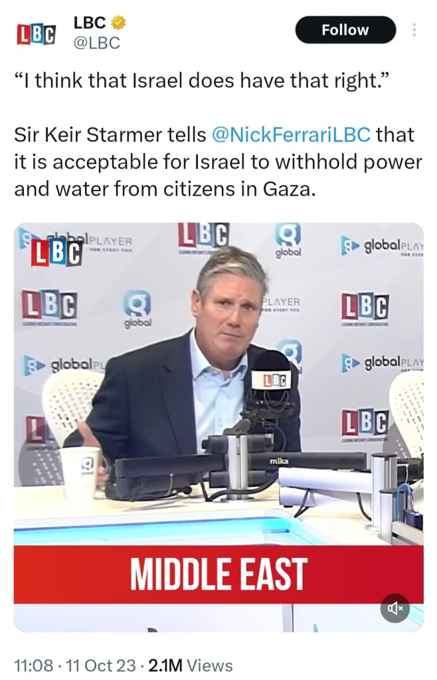View the 2.1M Views analytics
This screenshot has width=437, height=680.
(x=191, y=665)
